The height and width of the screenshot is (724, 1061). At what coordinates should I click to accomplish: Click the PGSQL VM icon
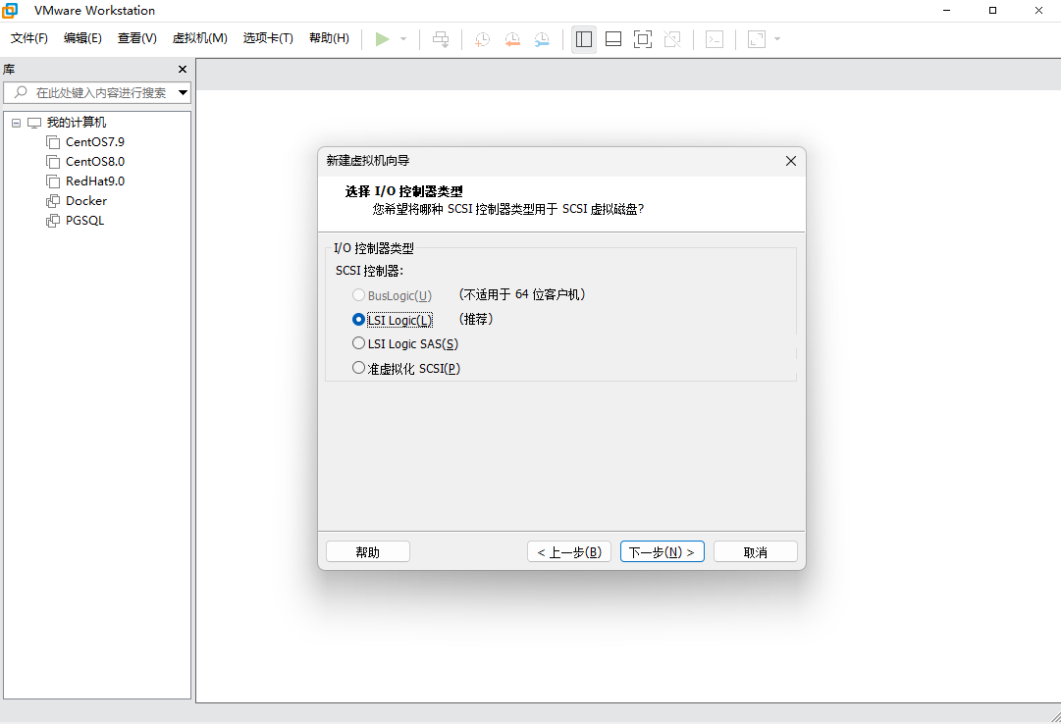pyautogui.click(x=53, y=221)
